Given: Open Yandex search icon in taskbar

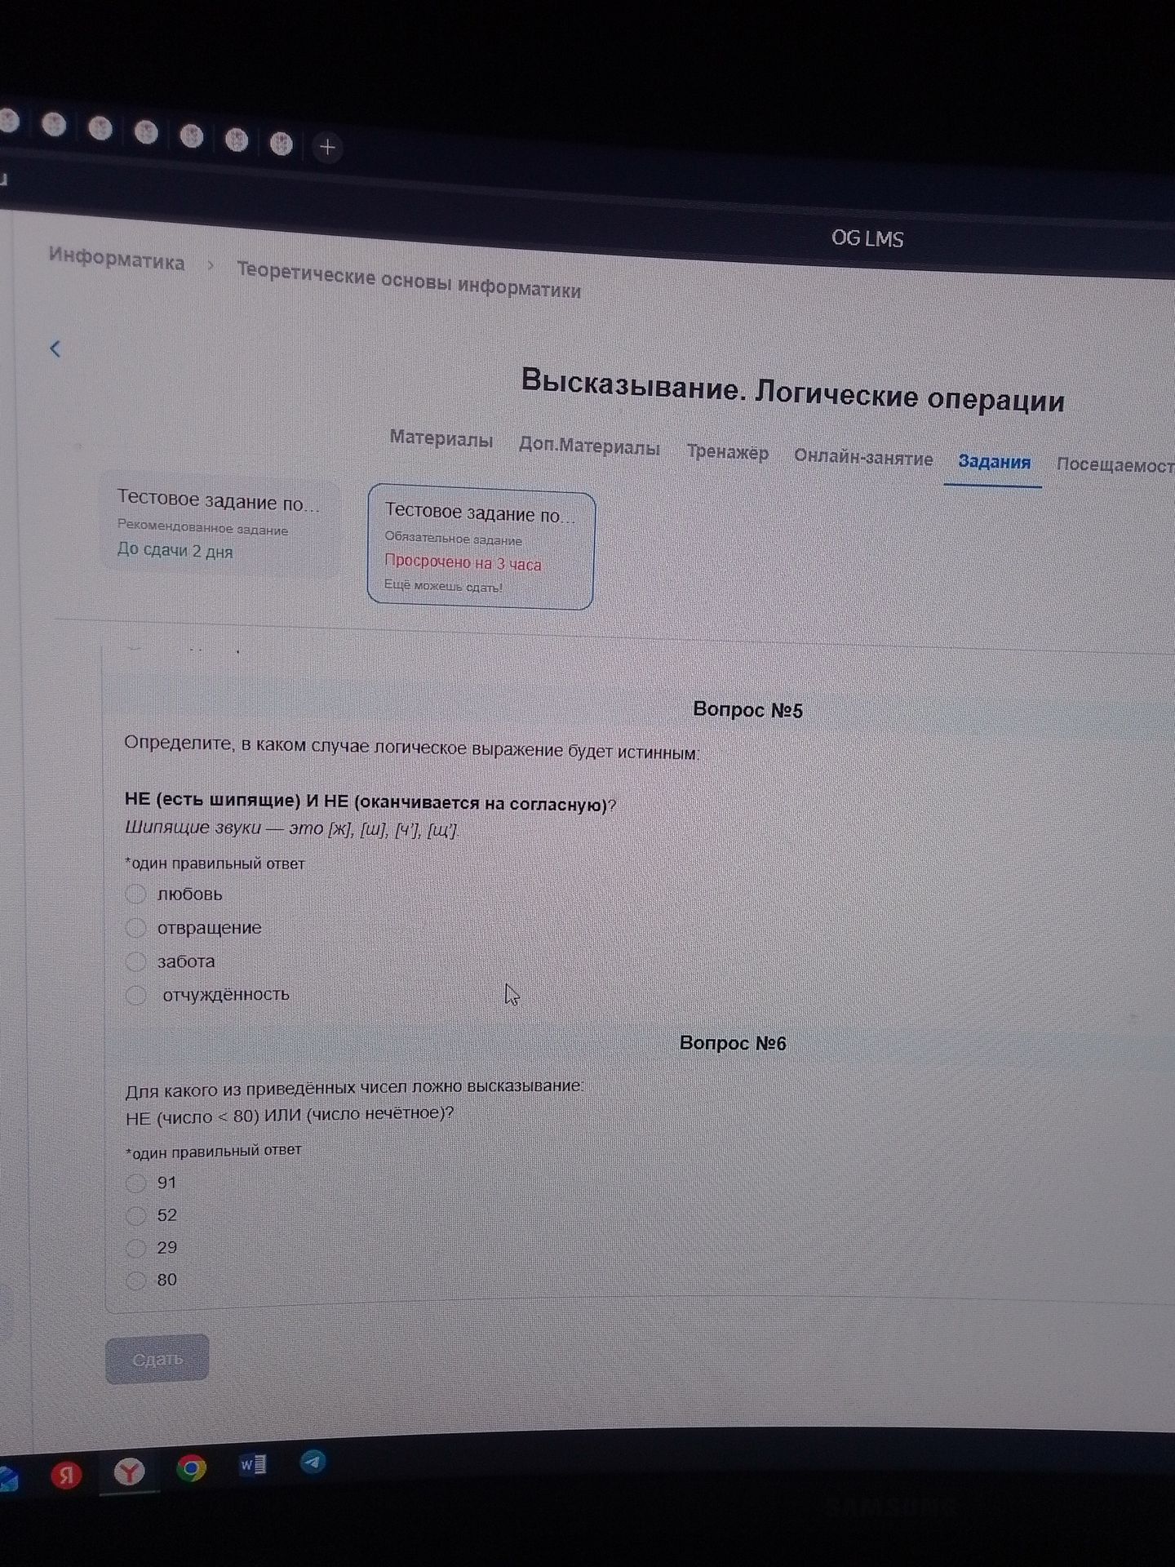Looking at the screenshot, I should click(66, 1475).
